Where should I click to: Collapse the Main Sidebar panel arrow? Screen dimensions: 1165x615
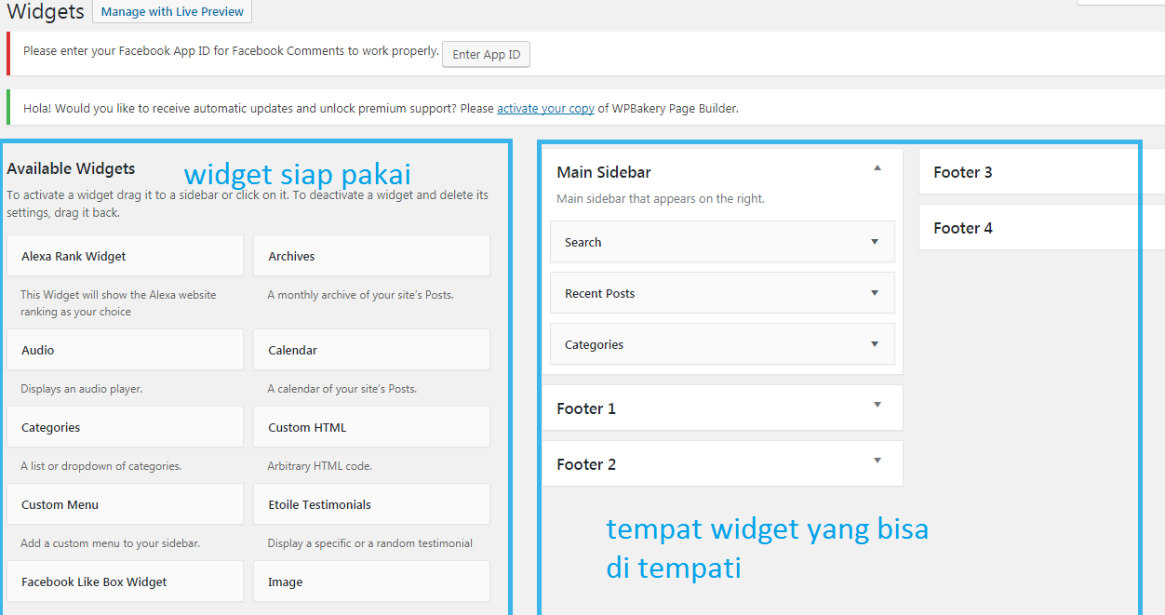click(877, 168)
